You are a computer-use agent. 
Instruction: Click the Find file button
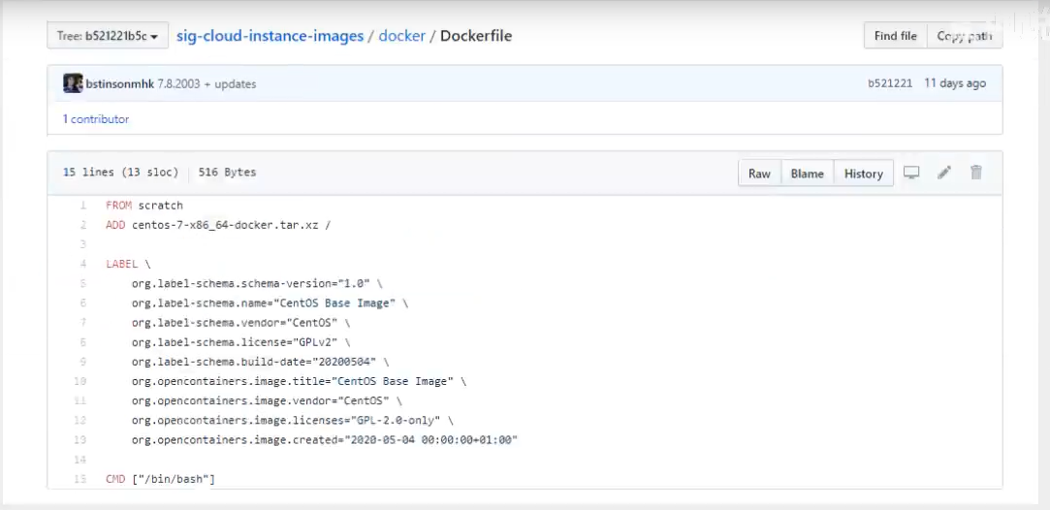point(895,36)
